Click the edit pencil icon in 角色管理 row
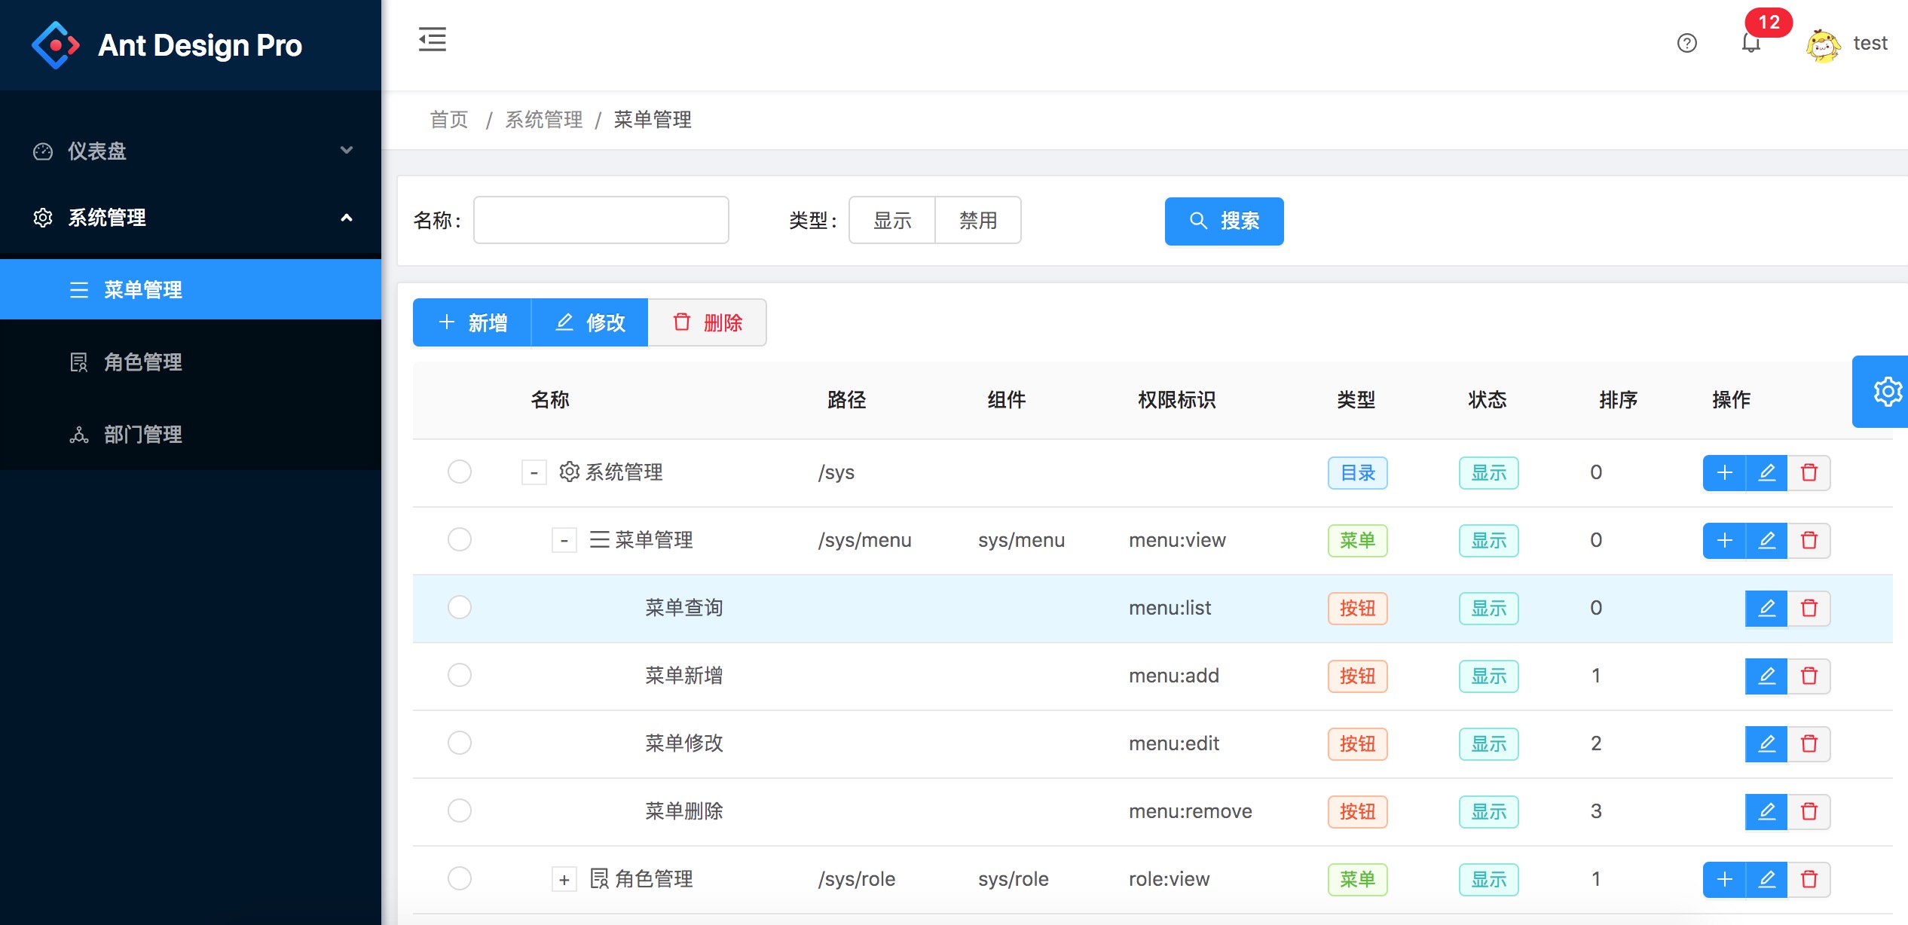Screen dimensions: 1908x925 (x=1766, y=880)
